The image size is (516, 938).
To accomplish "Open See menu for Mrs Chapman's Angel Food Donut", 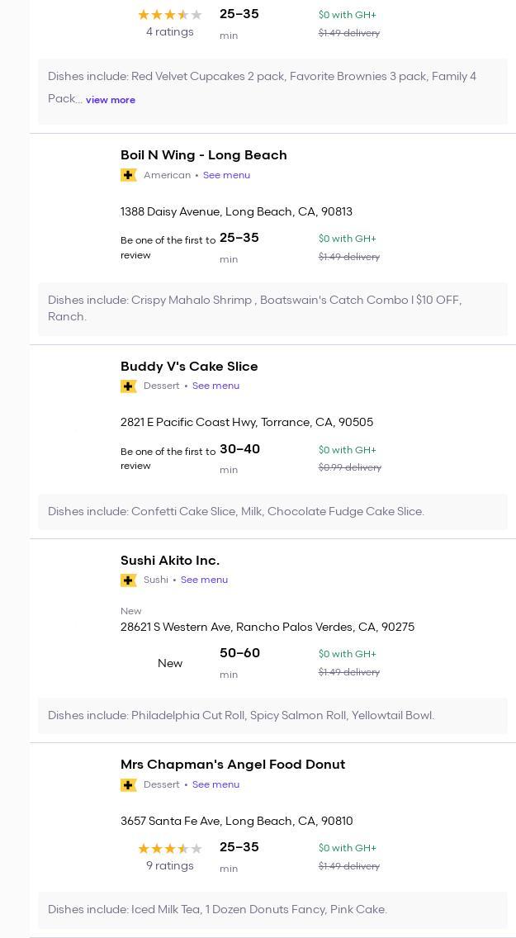I will (x=215, y=784).
